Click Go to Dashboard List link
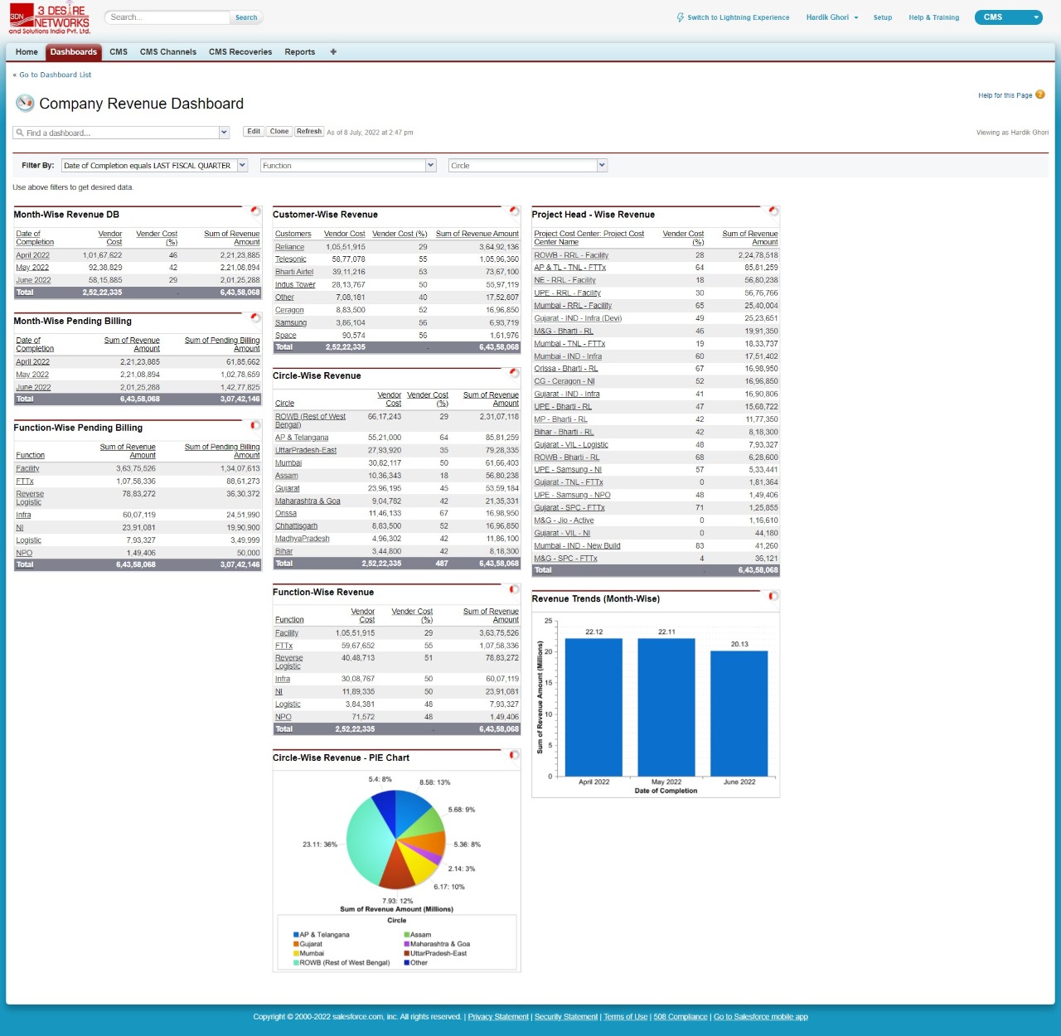Viewport: 1061px width, 1036px height. click(x=55, y=75)
